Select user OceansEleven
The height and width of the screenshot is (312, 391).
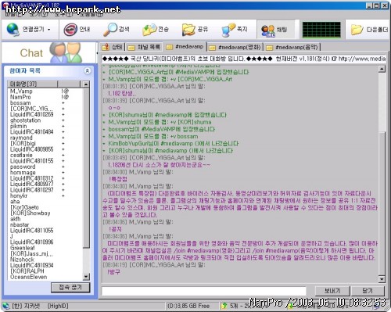click(28, 277)
